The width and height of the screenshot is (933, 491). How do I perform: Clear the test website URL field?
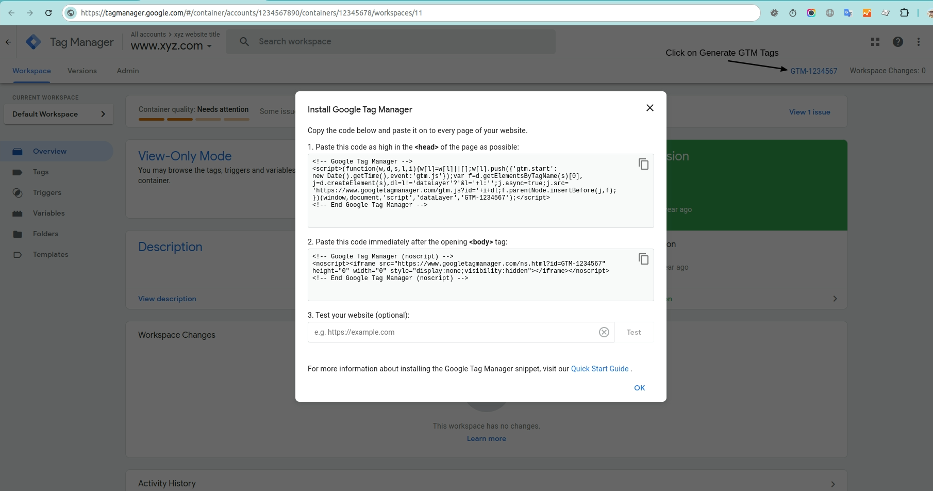click(604, 332)
